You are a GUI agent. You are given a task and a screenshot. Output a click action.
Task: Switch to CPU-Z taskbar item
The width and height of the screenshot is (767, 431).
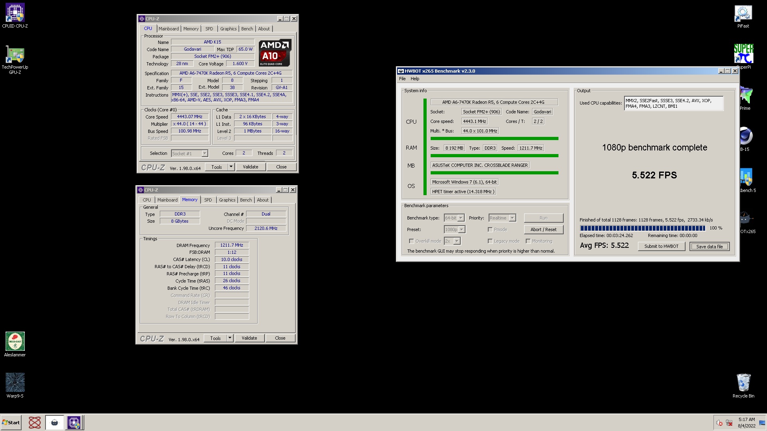pos(74,422)
